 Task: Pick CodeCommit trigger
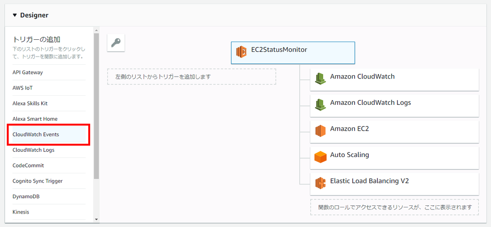point(28,165)
